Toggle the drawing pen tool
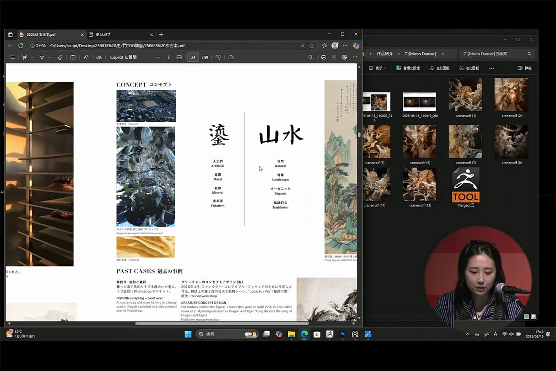556x371 pixels. click(26, 57)
